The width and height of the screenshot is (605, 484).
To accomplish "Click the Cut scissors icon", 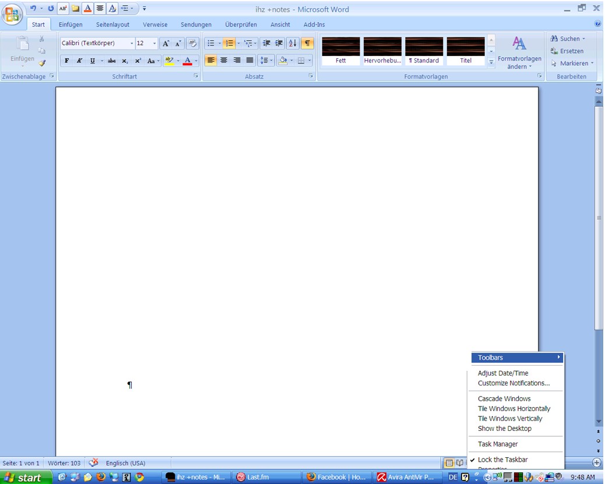I will (41, 39).
